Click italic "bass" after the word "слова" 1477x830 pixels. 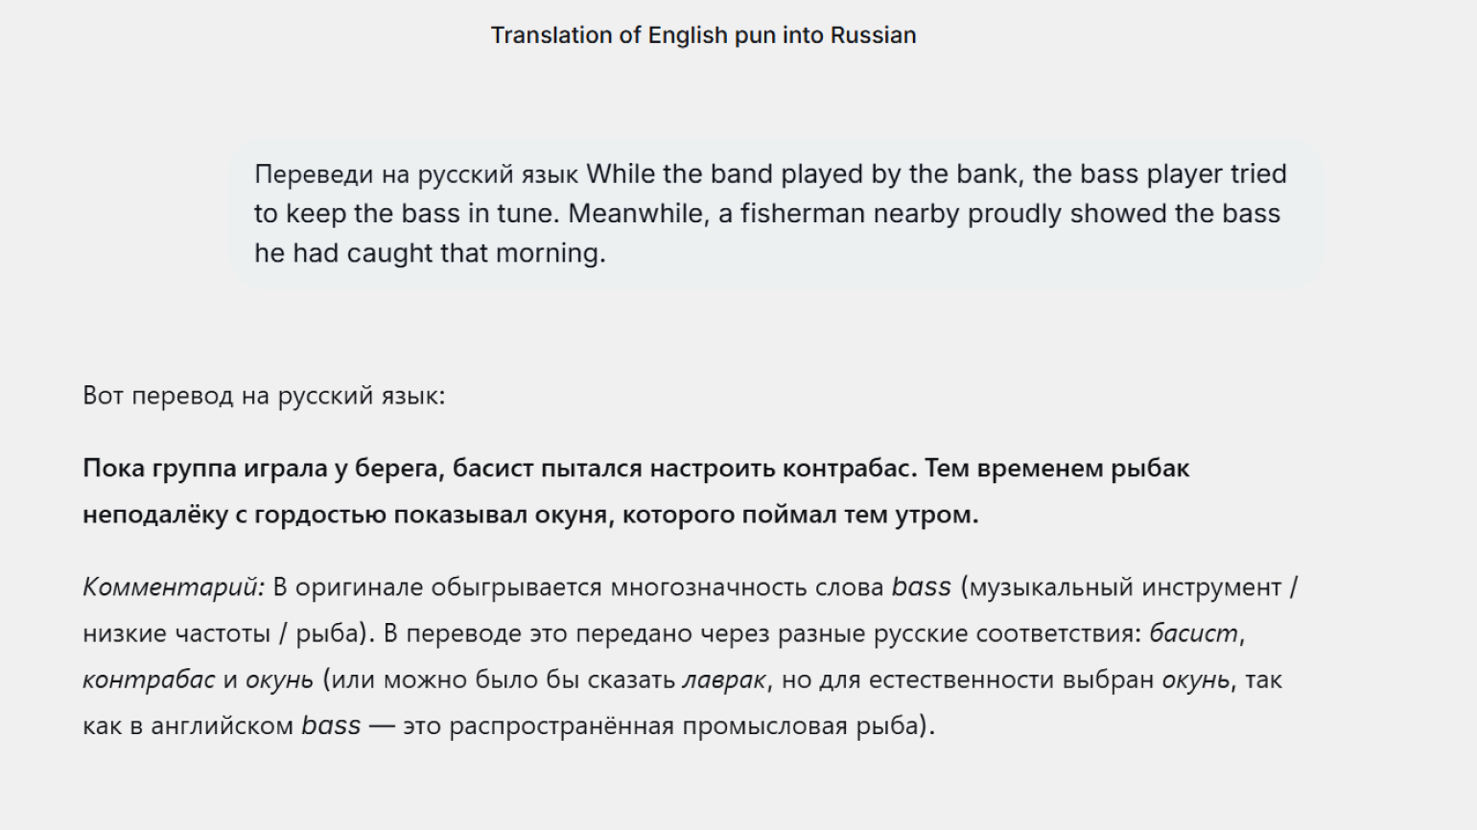coord(921,588)
